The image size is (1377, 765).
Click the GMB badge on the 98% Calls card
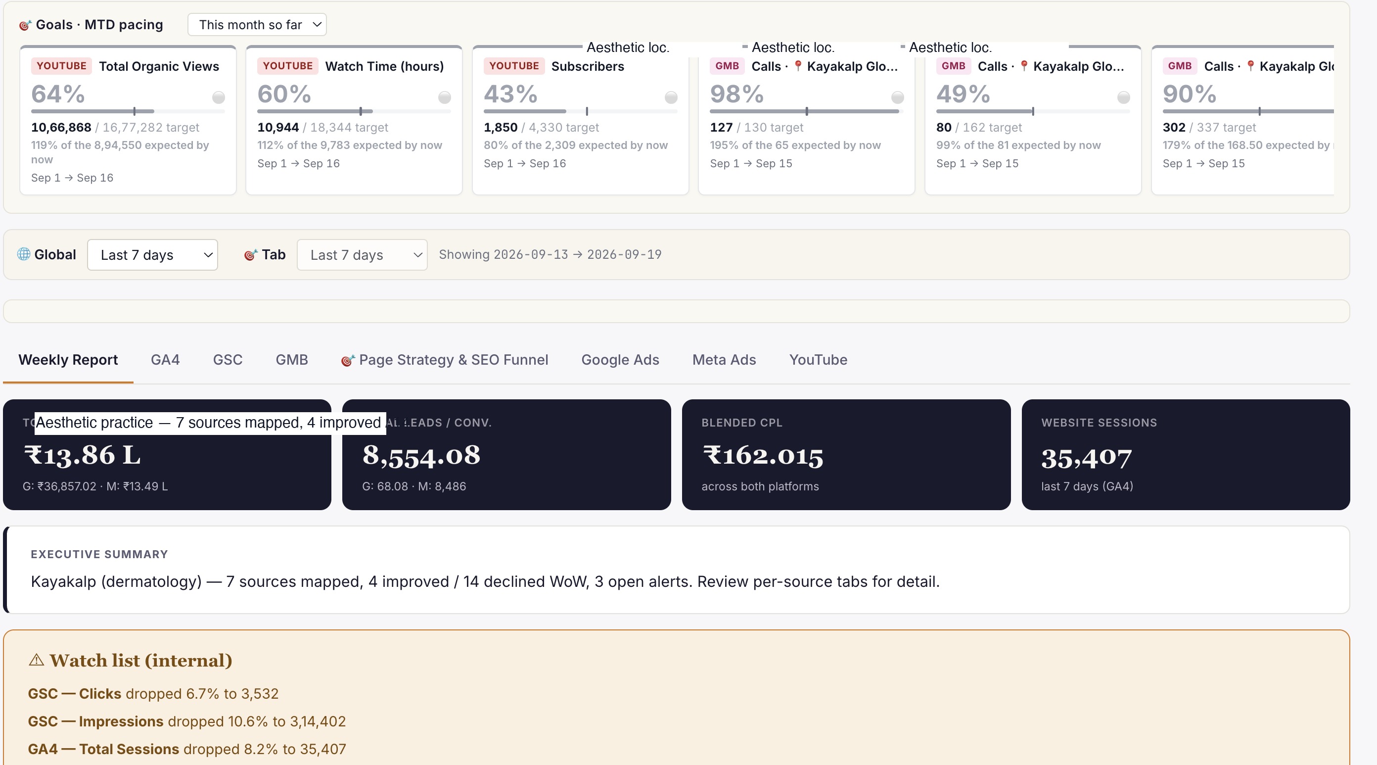727,66
